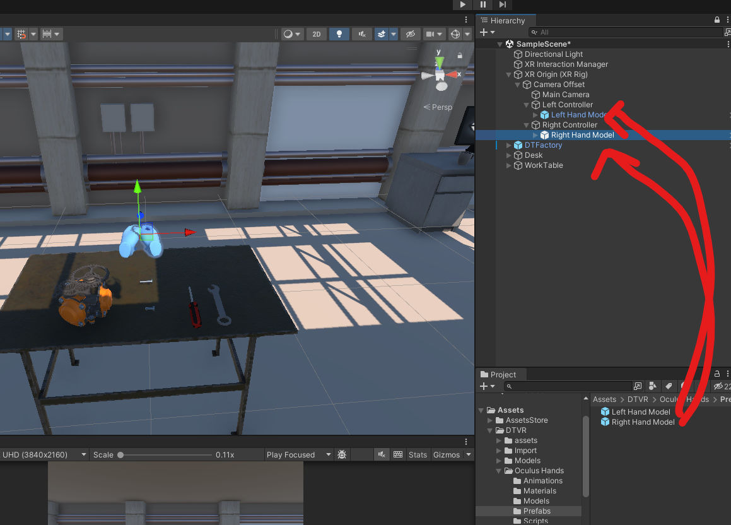Viewport: 731px width, 525px height.
Task: Collapse the SampleScene root expander
Action: pyautogui.click(x=500, y=44)
